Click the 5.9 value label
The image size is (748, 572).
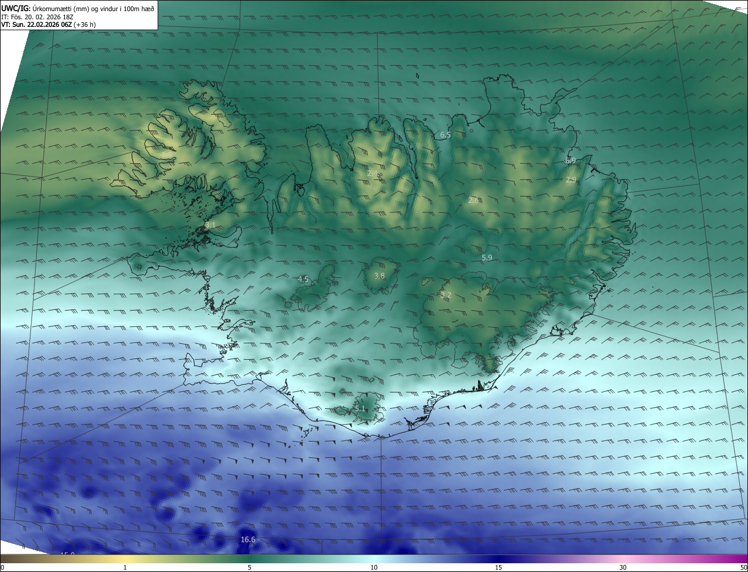(487, 257)
